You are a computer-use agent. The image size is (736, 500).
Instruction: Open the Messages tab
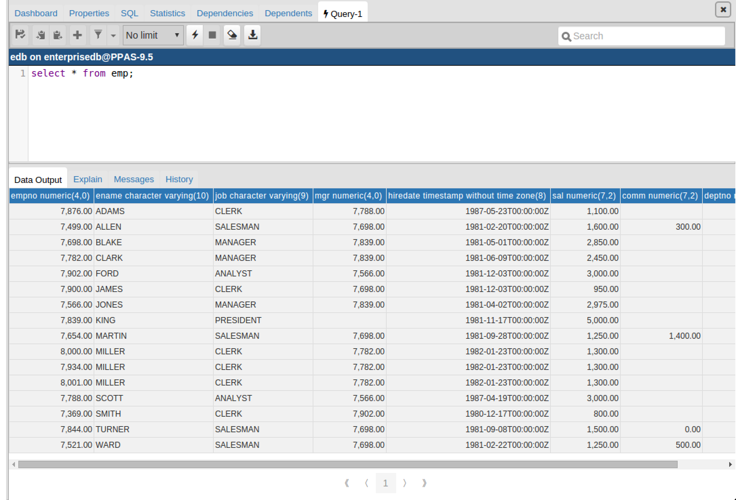pyautogui.click(x=134, y=179)
